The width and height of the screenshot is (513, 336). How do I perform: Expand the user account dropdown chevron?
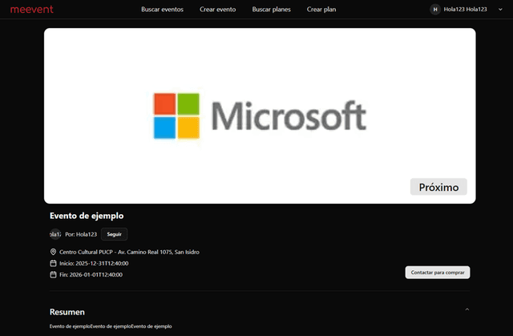[500, 10]
